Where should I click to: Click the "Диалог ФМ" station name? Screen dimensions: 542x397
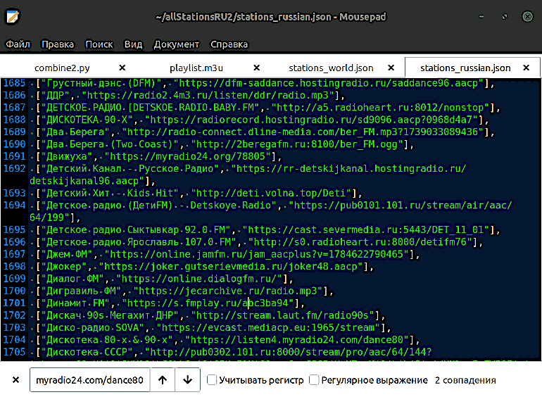(73, 279)
